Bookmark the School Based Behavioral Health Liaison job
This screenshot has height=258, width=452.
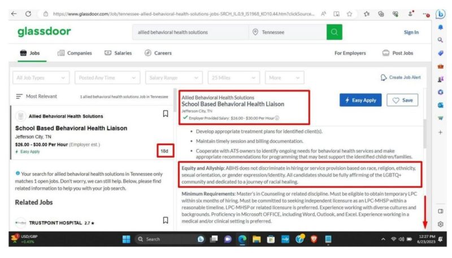(x=166, y=113)
